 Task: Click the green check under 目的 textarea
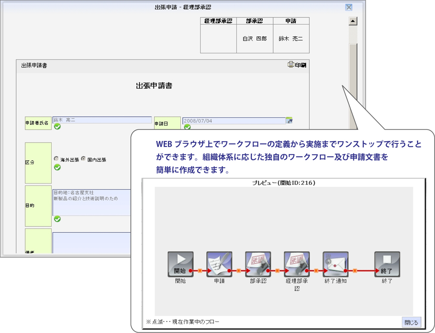pos(57,219)
